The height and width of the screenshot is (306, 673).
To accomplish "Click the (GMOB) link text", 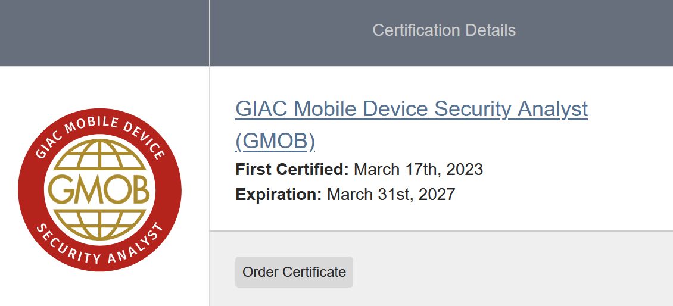I will pyautogui.click(x=275, y=141).
